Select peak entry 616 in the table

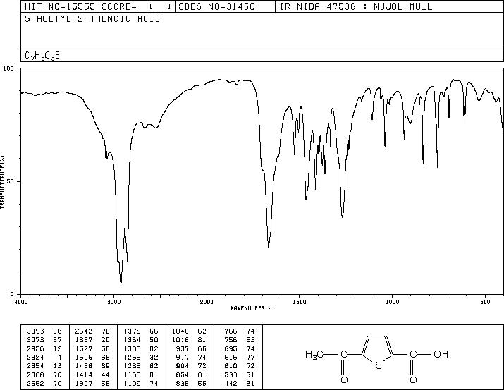coord(231,357)
